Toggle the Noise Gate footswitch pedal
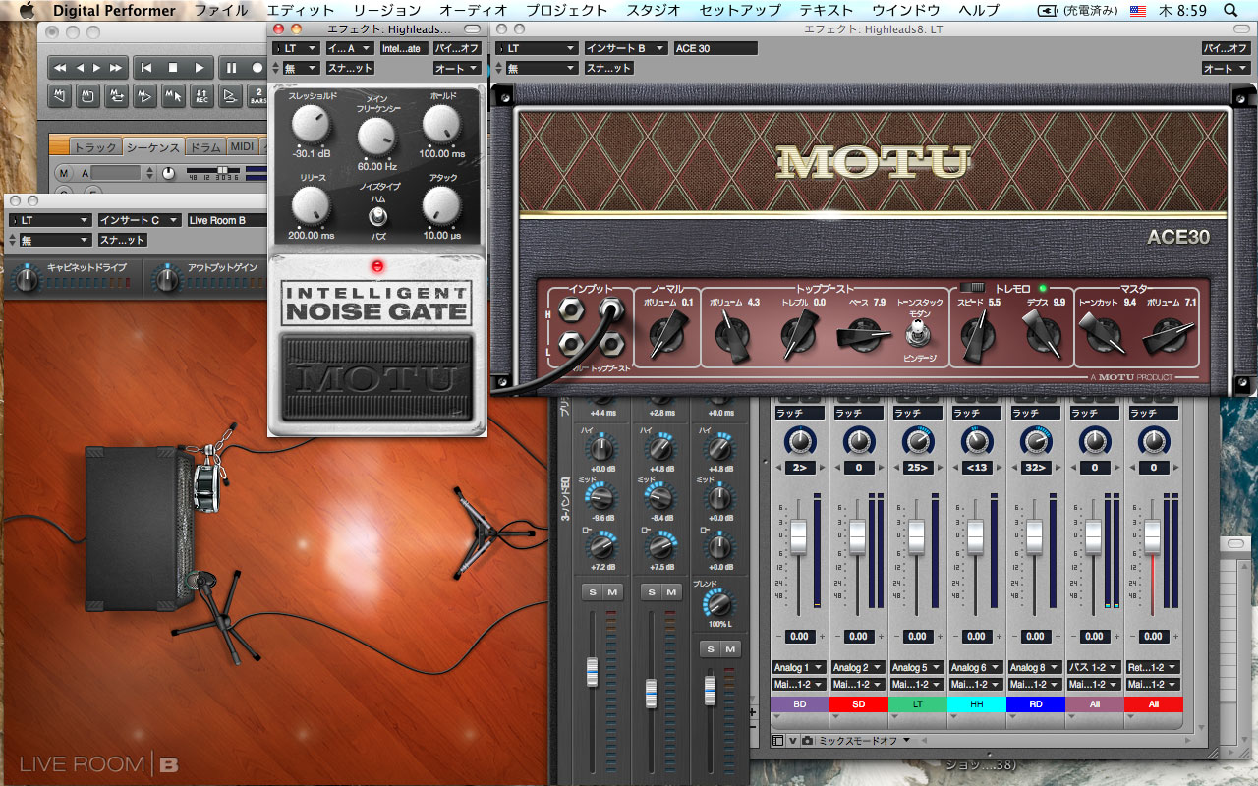This screenshot has width=1258, height=786. [377, 377]
